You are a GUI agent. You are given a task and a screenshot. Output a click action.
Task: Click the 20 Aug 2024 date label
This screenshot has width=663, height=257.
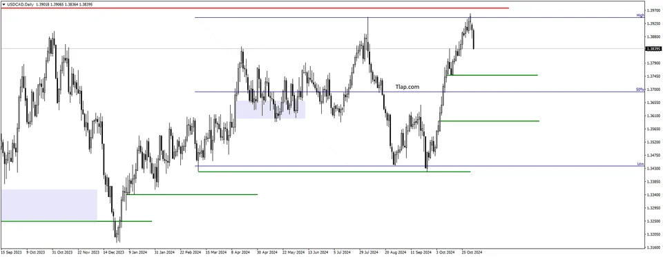point(395,252)
